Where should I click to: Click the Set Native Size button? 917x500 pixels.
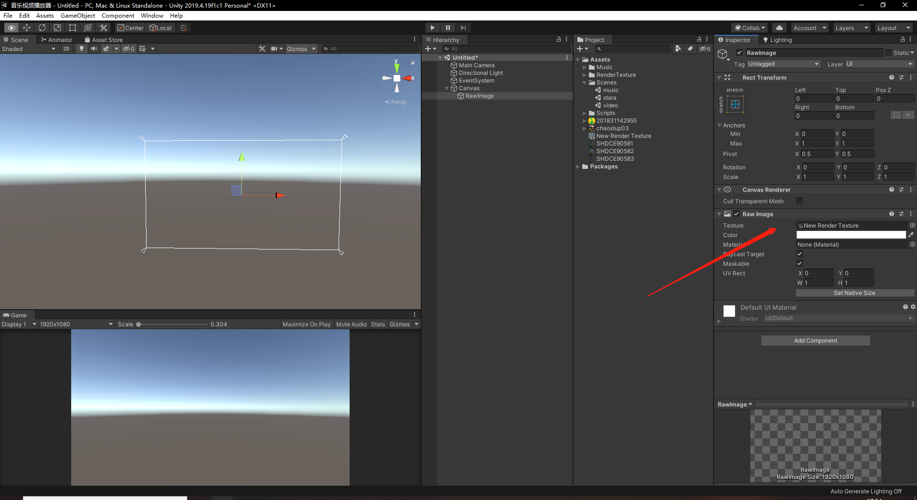pyautogui.click(x=854, y=292)
